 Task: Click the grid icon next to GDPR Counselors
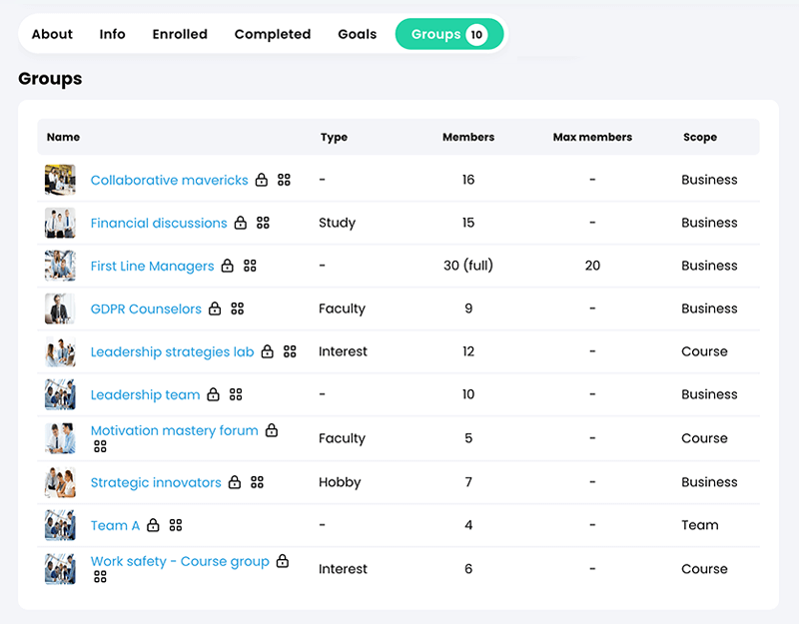pyautogui.click(x=238, y=309)
